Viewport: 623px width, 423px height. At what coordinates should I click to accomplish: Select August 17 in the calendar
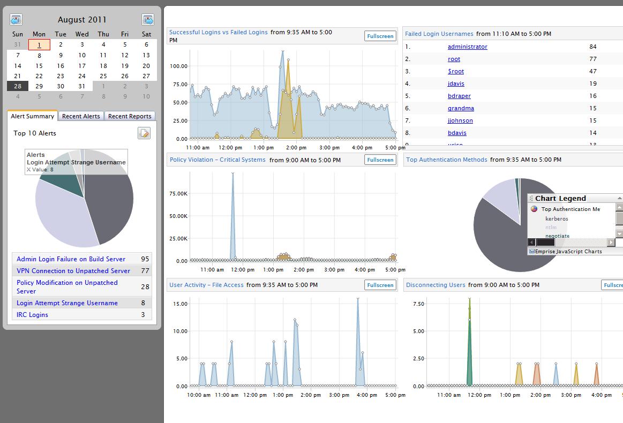pyautogui.click(x=82, y=66)
